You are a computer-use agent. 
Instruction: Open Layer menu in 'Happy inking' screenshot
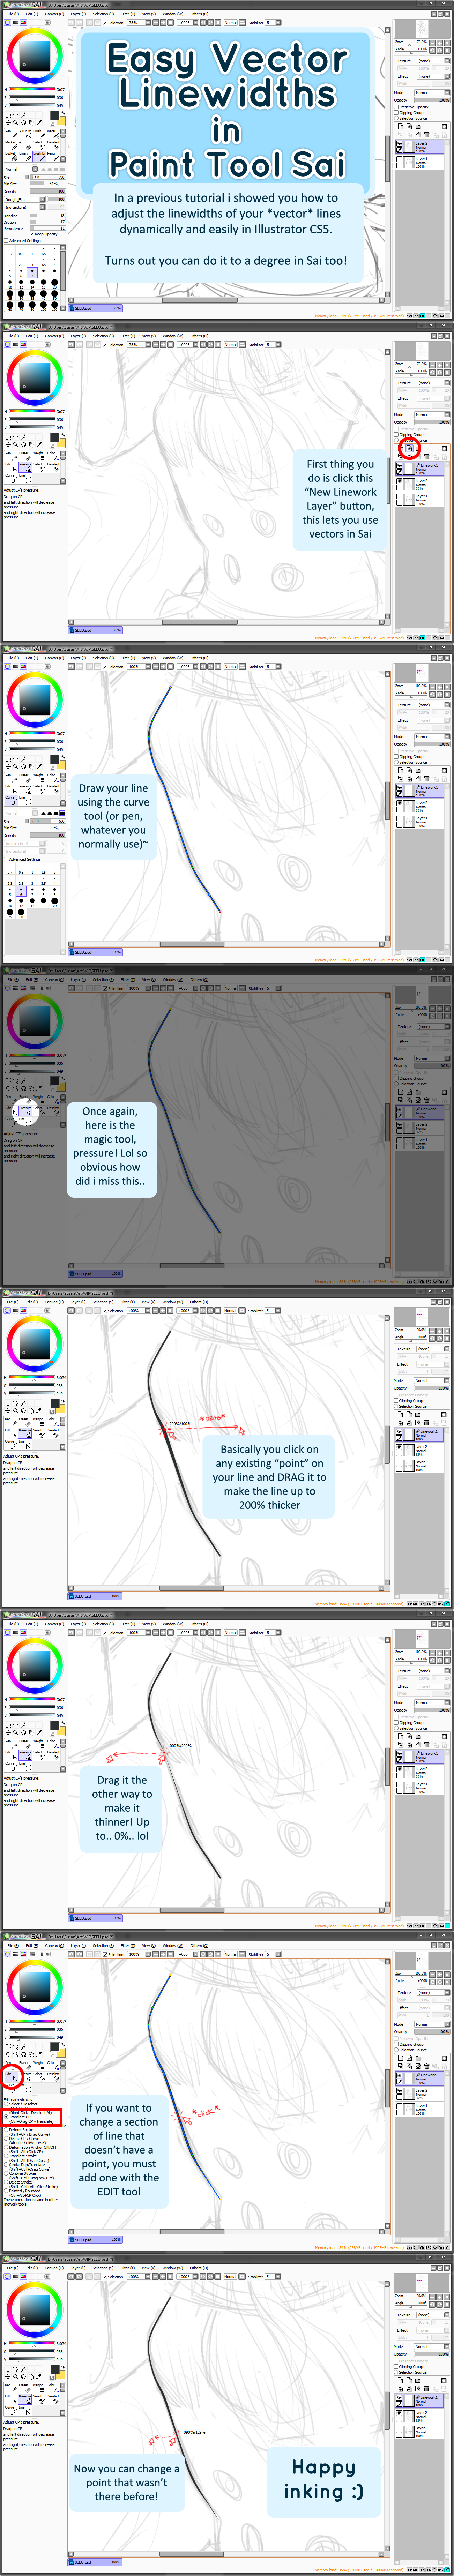(x=78, y=2268)
